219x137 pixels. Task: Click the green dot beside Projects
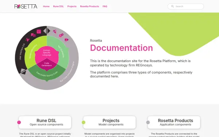click(84, 122)
